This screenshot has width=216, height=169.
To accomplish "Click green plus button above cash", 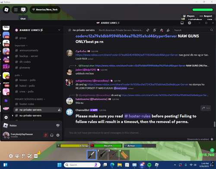I will (x=212, y=150).
